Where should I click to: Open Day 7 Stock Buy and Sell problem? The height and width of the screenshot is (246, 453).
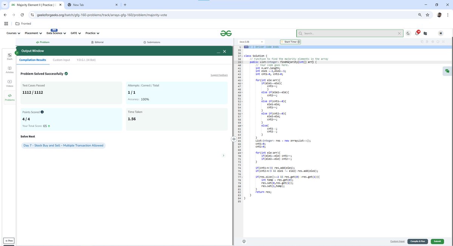(63, 145)
